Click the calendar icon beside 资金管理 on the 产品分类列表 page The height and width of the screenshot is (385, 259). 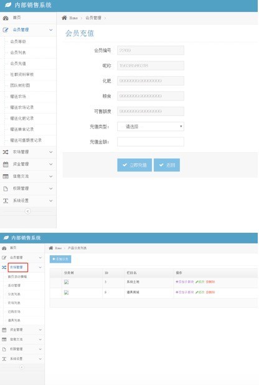[x=4, y=329]
